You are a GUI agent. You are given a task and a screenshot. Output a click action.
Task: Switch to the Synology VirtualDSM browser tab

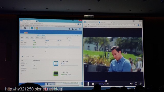tap(90, 22)
